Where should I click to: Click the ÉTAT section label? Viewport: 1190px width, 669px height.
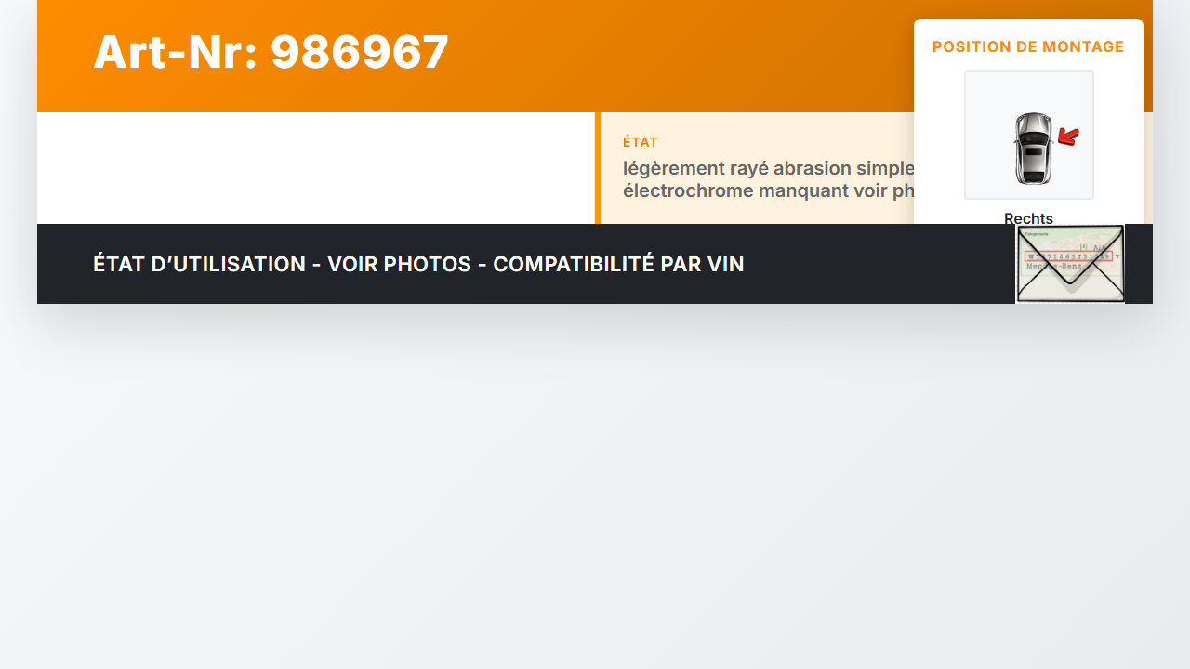point(641,142)
